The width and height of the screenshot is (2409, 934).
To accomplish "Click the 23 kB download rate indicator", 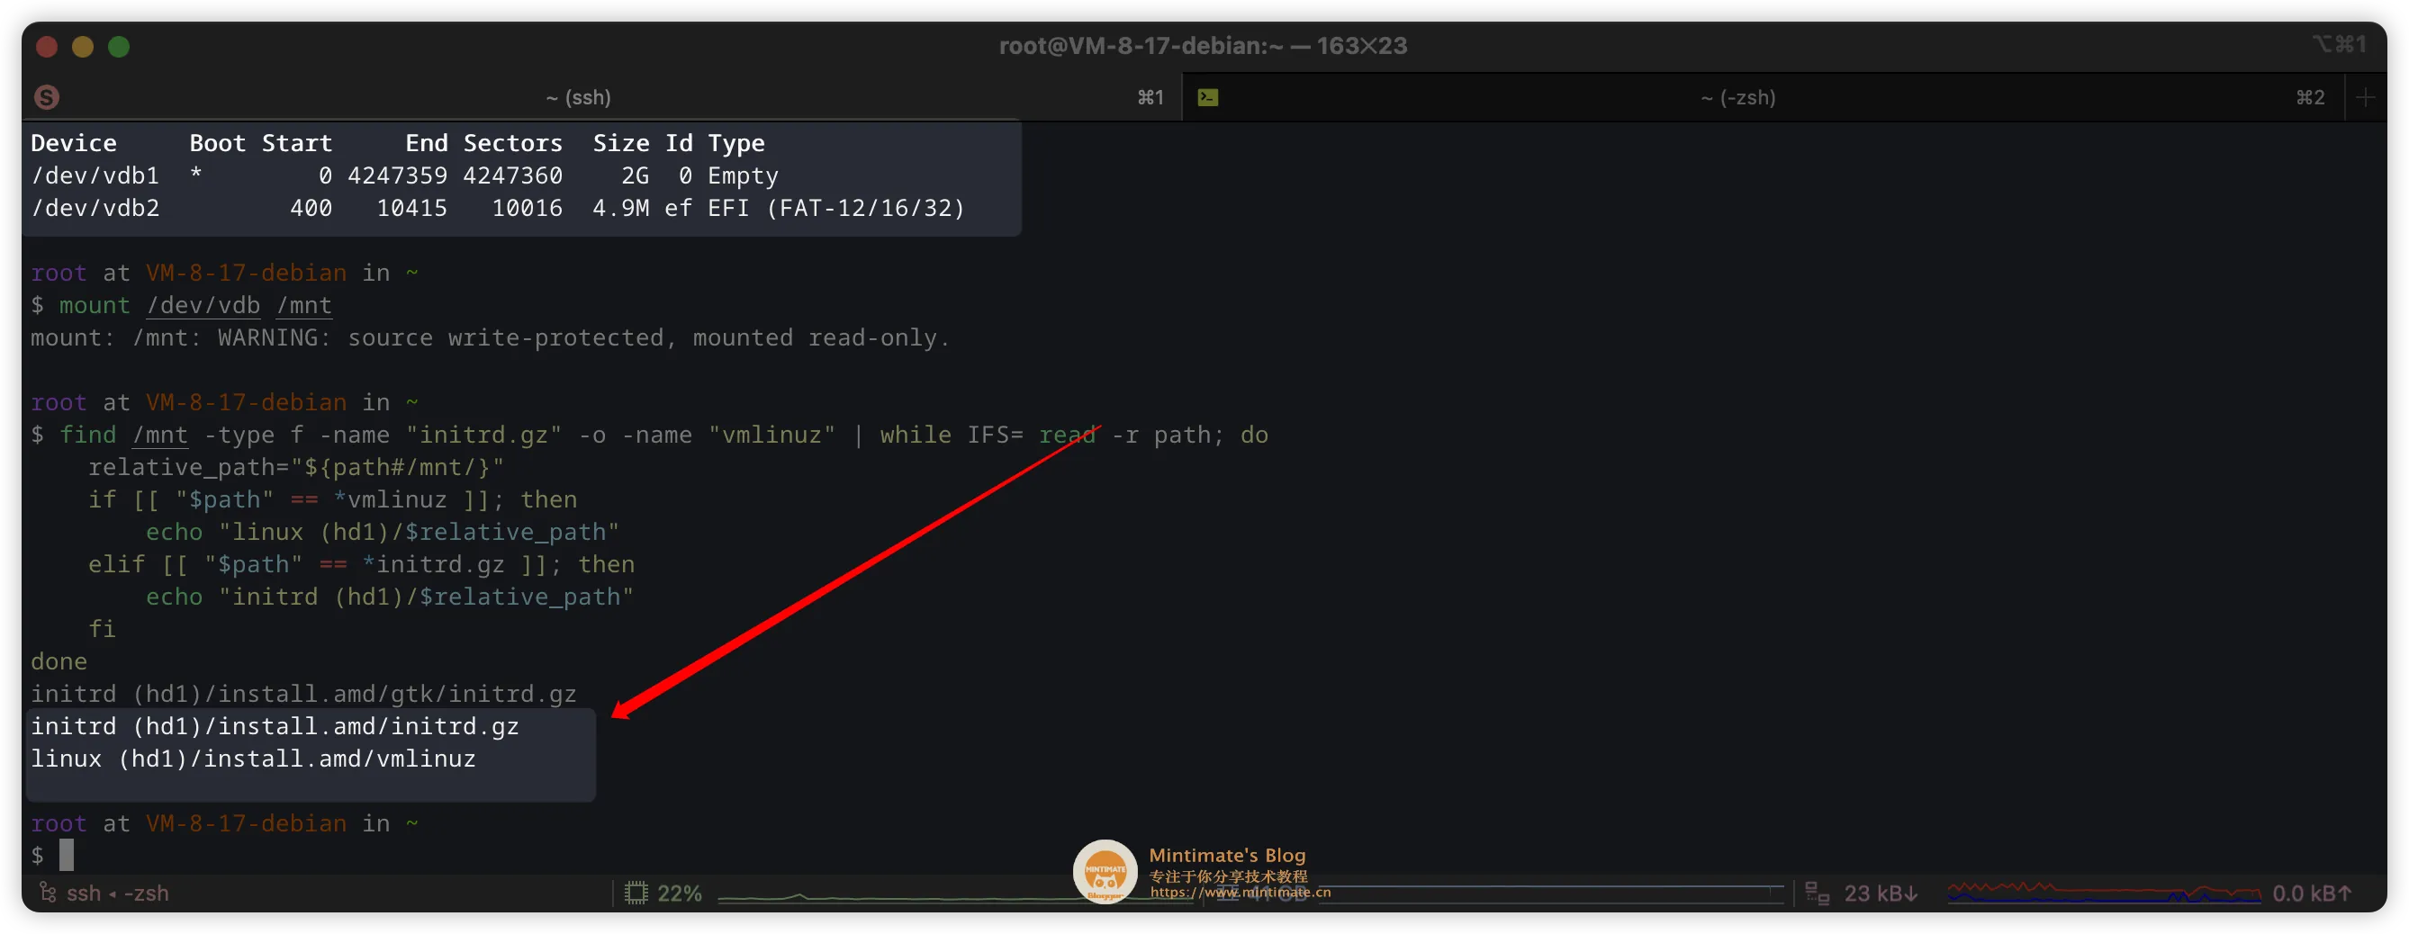I will [1881, 894].
